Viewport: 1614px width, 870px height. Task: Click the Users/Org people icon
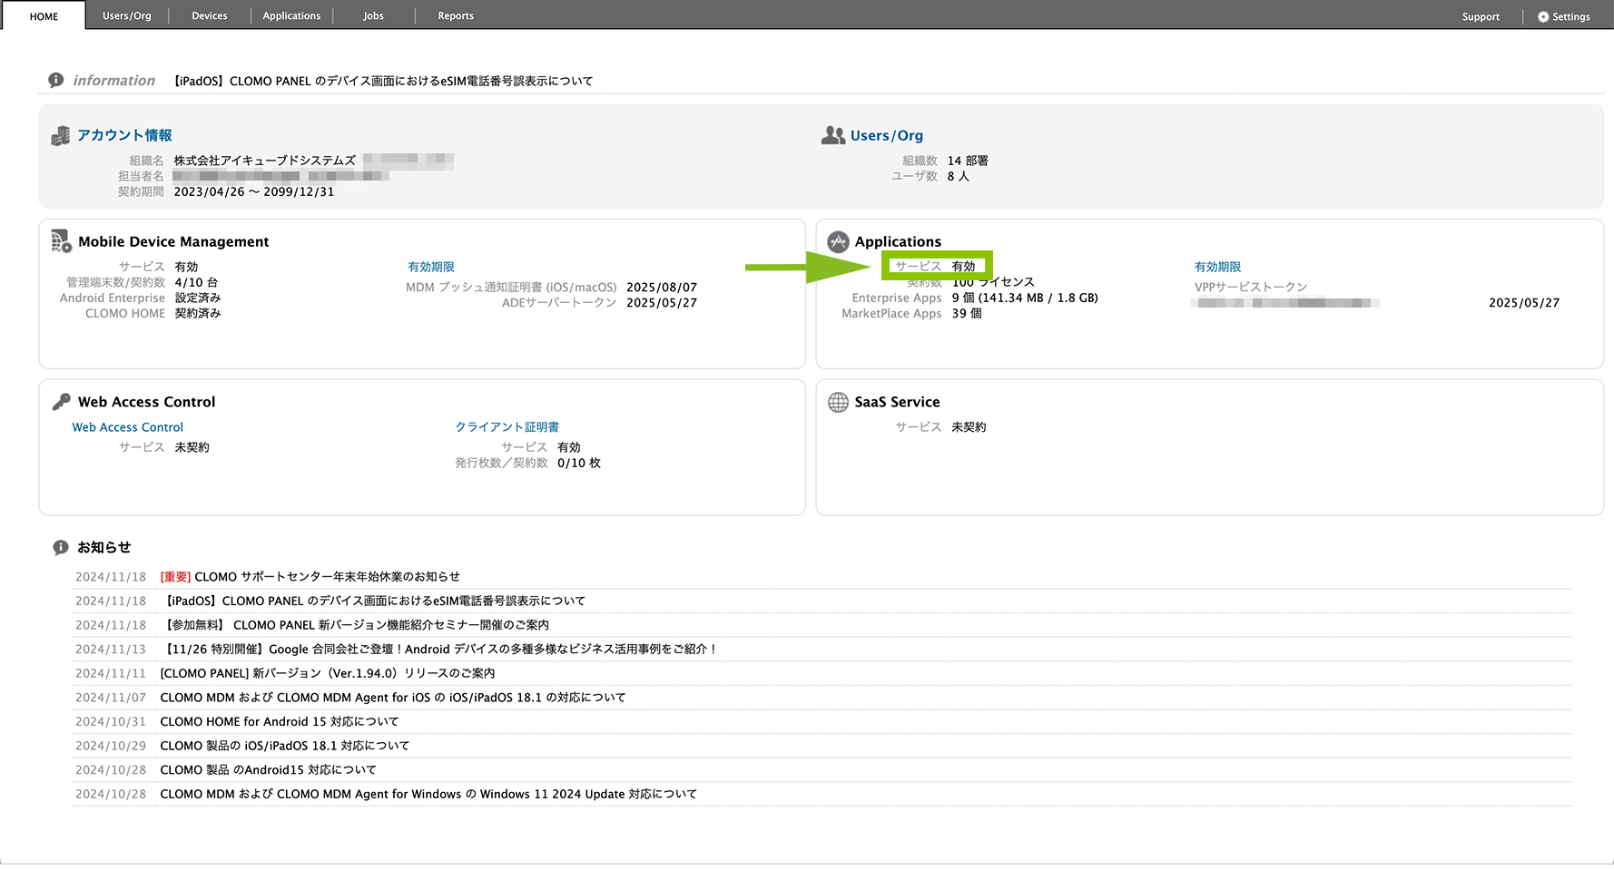pyautogui.click(x=833, y=135)
